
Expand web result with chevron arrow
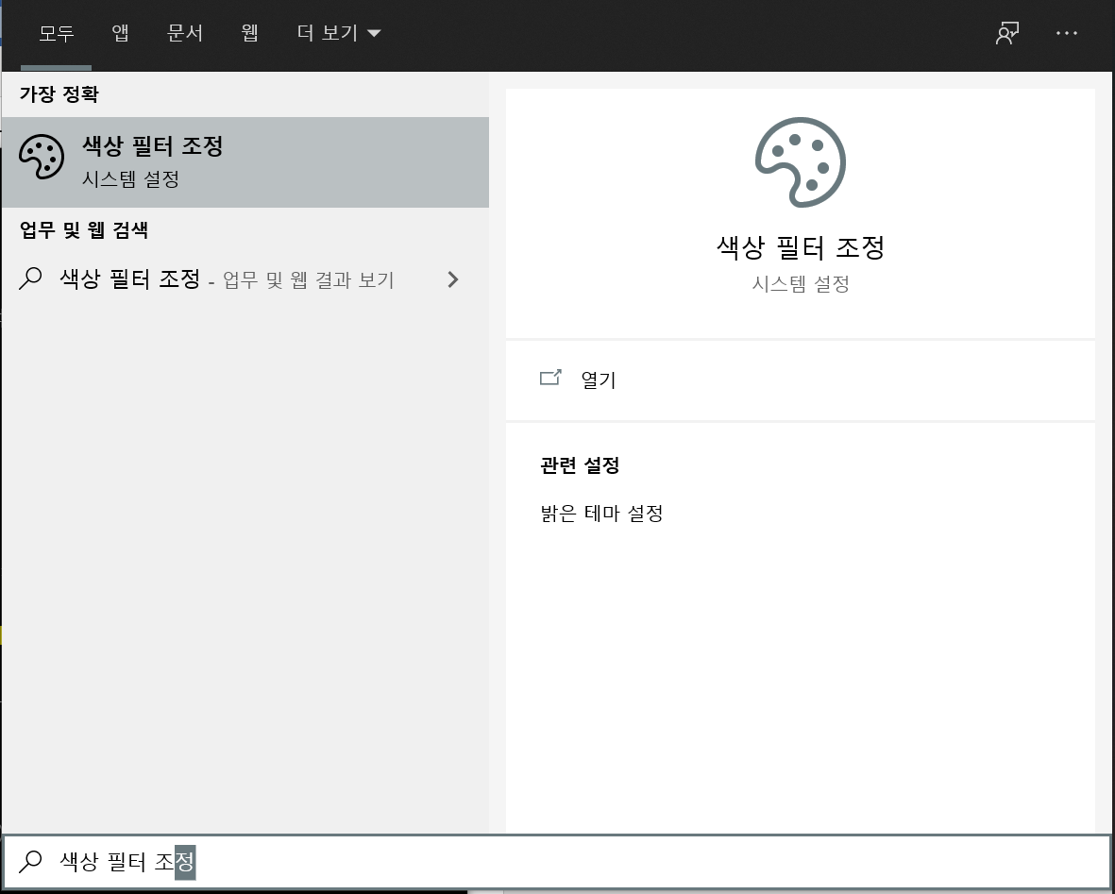click(453, 279)
